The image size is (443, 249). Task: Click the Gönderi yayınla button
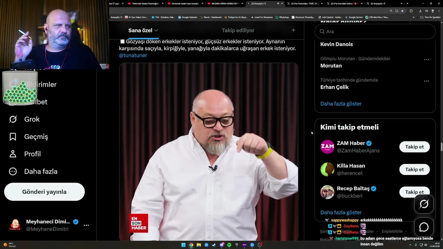tap(44, 192)
